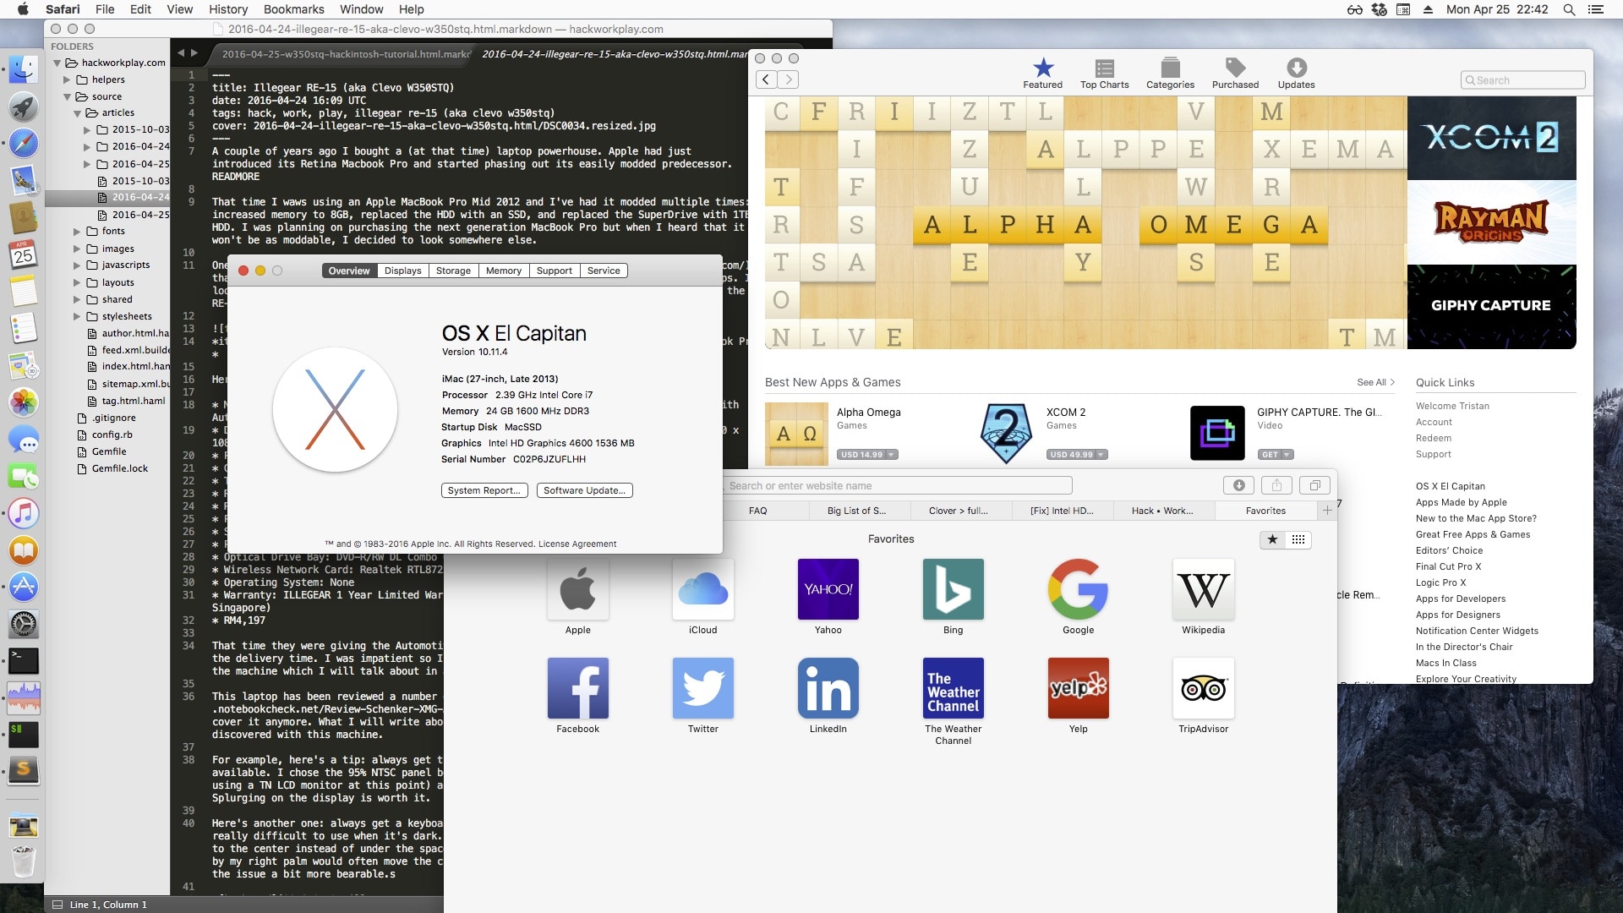This screenshot has height=913, width=1623.
Task: Go back in the App Store window
Action: click(766, 79)
